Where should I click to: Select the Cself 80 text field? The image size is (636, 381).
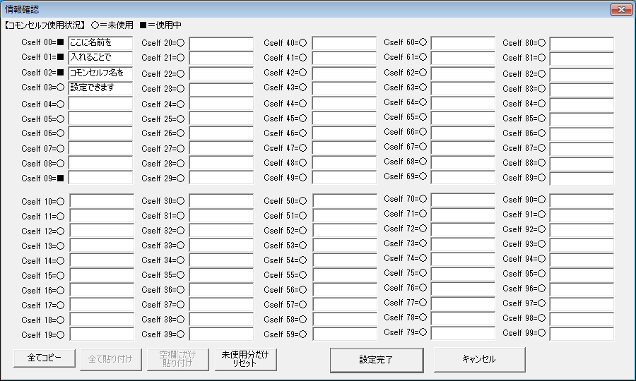tap(582, 44)
